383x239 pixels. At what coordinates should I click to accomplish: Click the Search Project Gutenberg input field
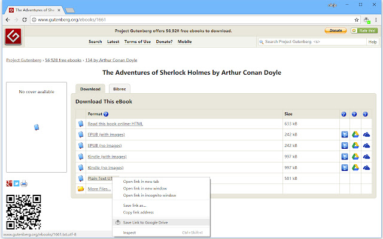click(312, 42)
